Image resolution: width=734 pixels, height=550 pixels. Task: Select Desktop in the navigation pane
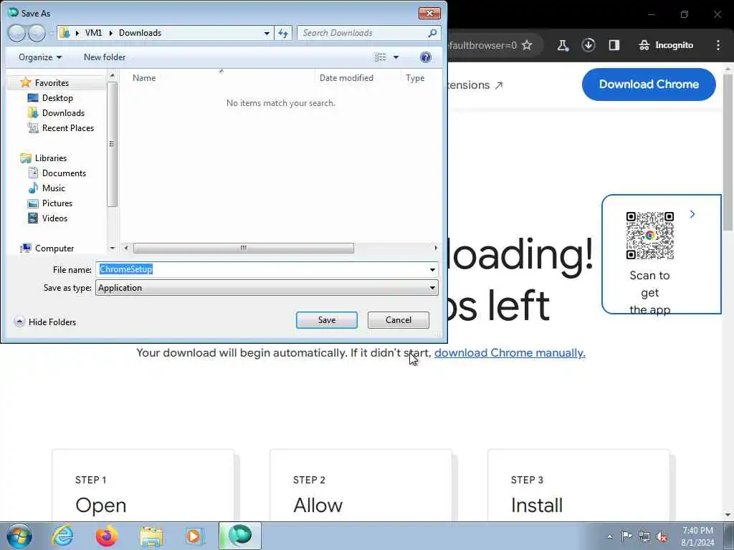click(x=57, y=97)
